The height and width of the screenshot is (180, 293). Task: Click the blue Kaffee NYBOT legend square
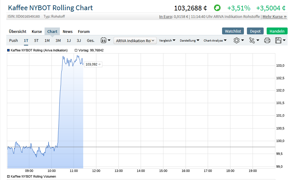(x=8, y=51)
